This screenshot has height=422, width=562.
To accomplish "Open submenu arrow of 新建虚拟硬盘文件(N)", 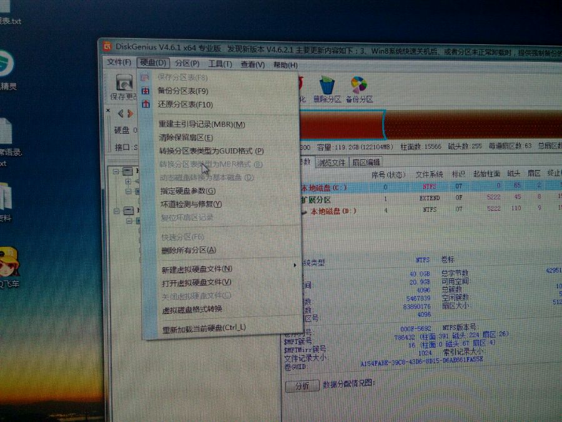I will pos(295,265).
